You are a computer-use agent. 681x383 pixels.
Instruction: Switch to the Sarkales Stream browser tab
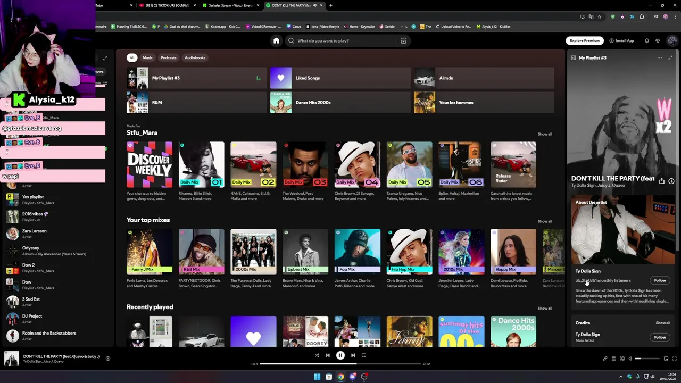(230, 5)
